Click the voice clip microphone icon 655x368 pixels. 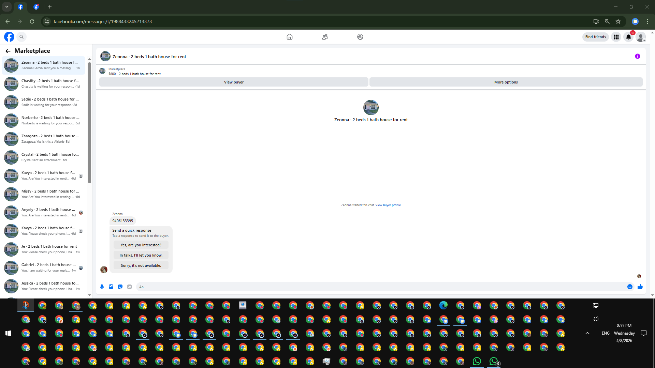pos(102,287)
